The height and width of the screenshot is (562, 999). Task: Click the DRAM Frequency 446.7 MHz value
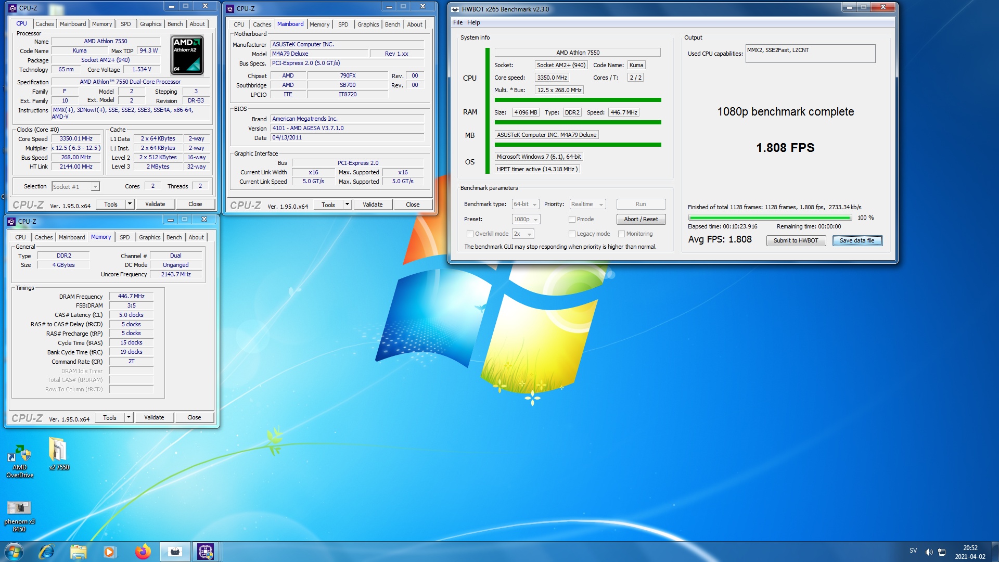[131, 296]
